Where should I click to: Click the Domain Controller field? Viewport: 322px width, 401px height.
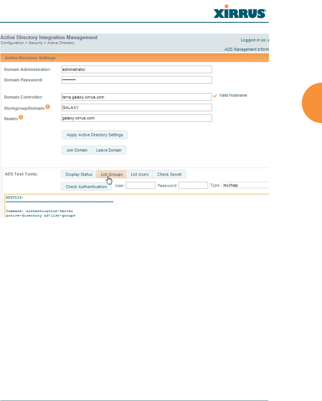137,97
